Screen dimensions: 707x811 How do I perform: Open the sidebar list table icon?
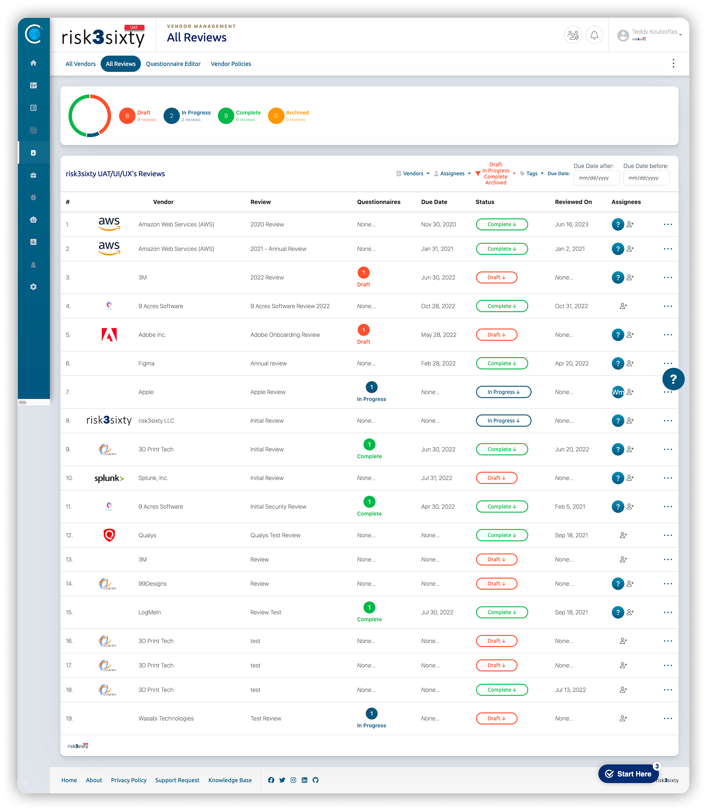pos(34,108)
